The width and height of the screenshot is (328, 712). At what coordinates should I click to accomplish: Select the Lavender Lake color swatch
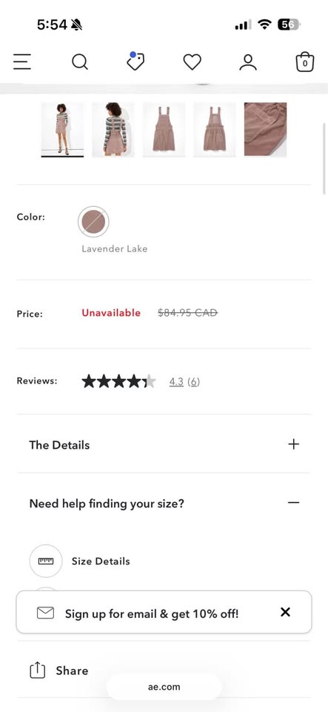(x=93, y=222)
